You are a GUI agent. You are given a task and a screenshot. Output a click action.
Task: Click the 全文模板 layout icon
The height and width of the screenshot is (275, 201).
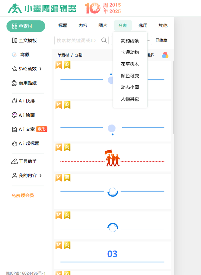tap(14, 40)
